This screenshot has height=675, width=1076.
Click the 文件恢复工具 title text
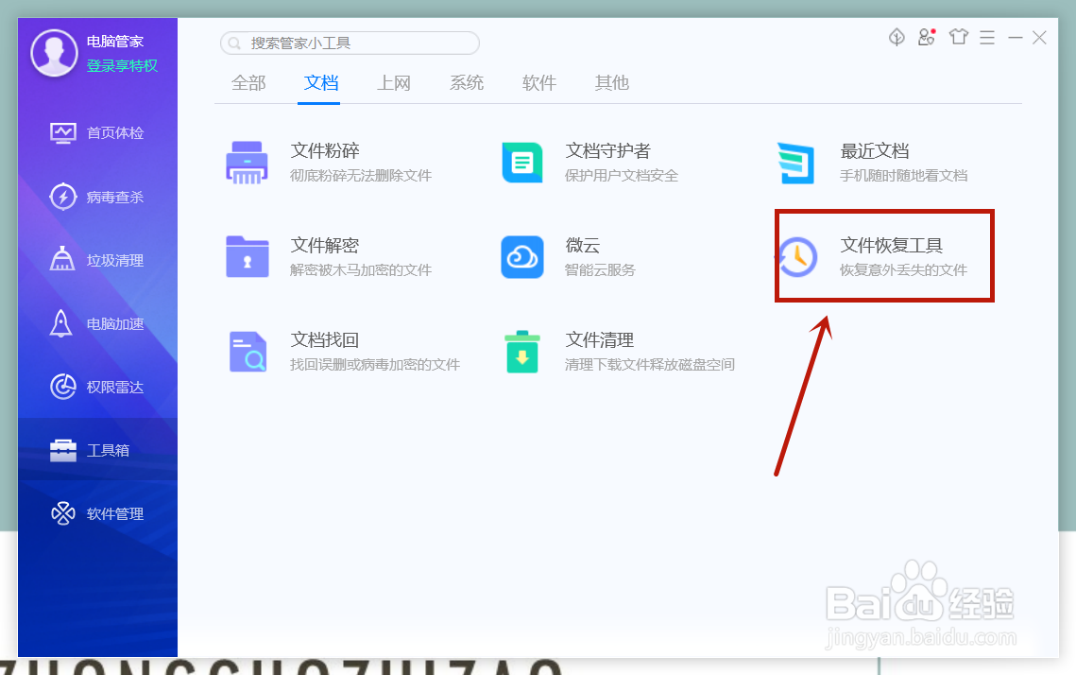[892, 245]
